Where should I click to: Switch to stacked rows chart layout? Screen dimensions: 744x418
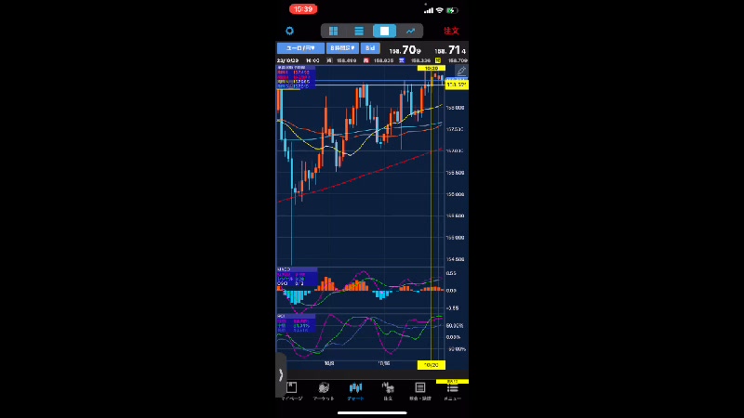point(358,31)
